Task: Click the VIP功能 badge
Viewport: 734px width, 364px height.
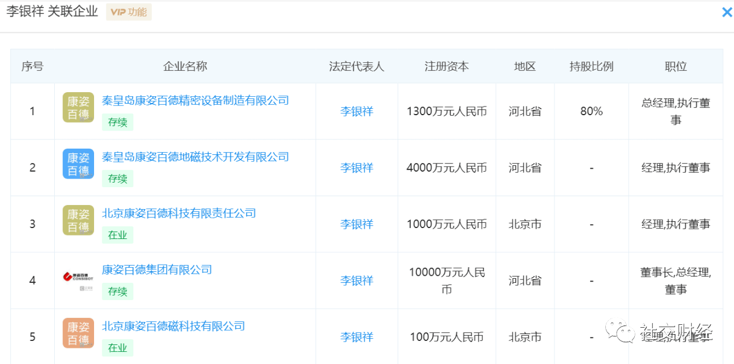Action: [x=129, y=12]
